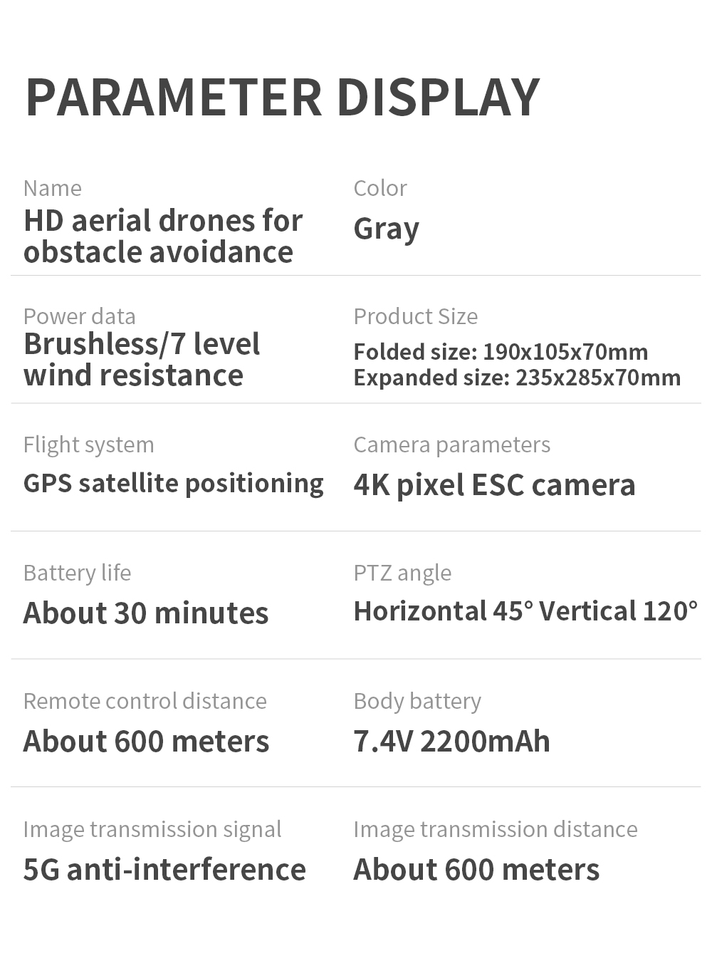Click the Horizontal 45° Vertical 120° text
712x956 pixels.
coord(525,611)
